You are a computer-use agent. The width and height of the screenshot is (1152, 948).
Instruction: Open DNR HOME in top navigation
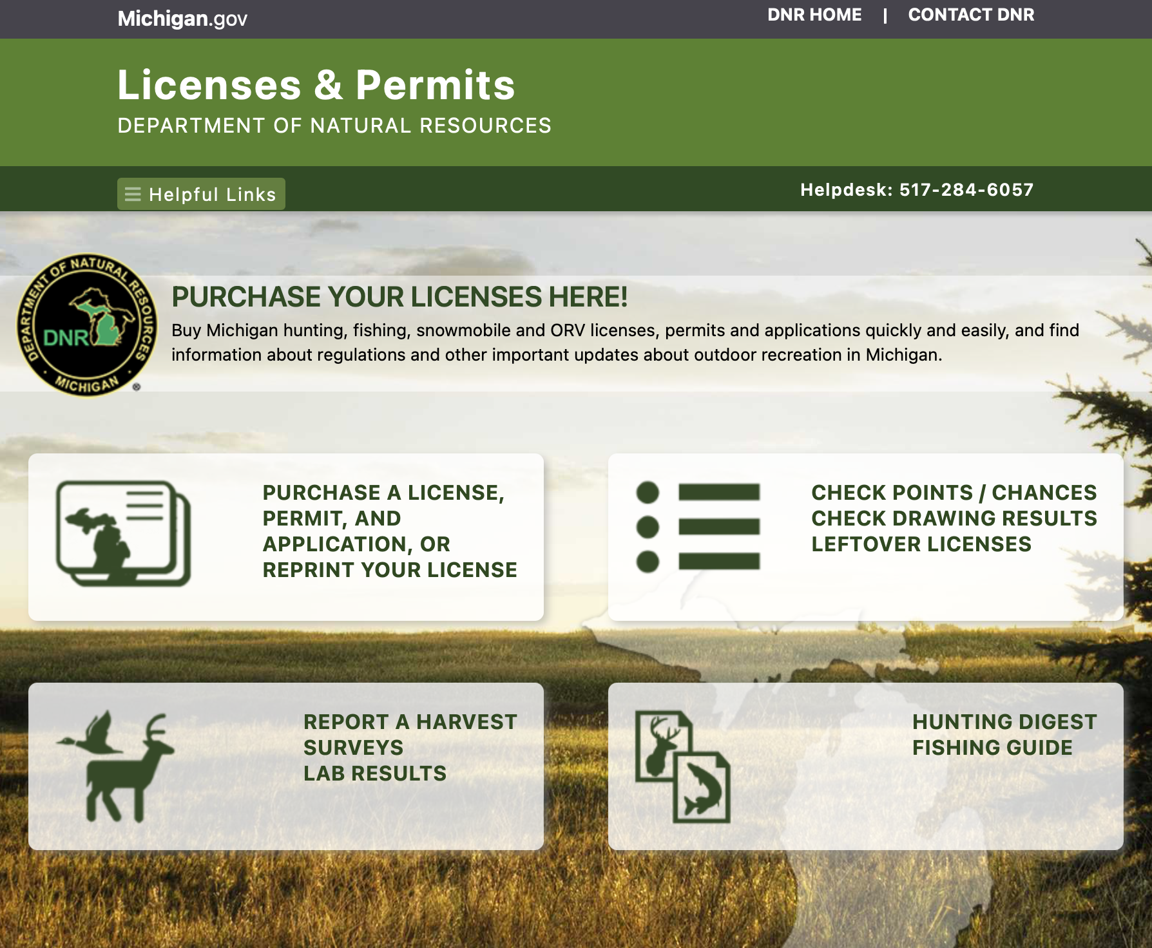(x=814, y=15)
